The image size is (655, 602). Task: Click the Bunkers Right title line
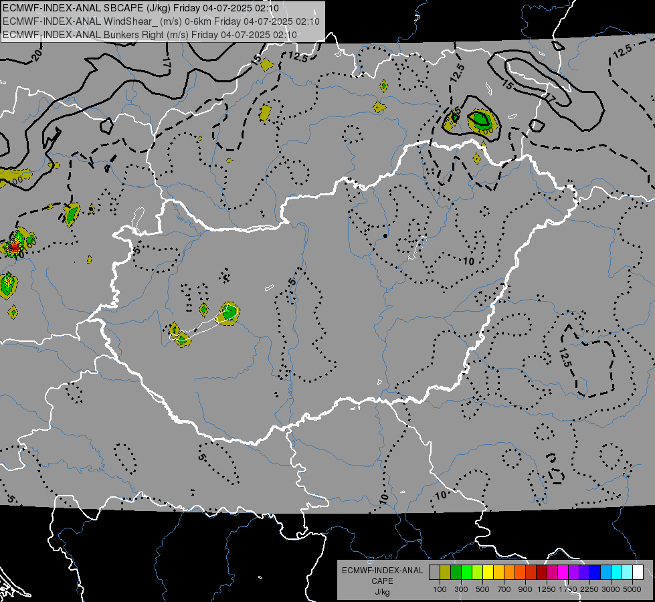[x=150, y=35]
